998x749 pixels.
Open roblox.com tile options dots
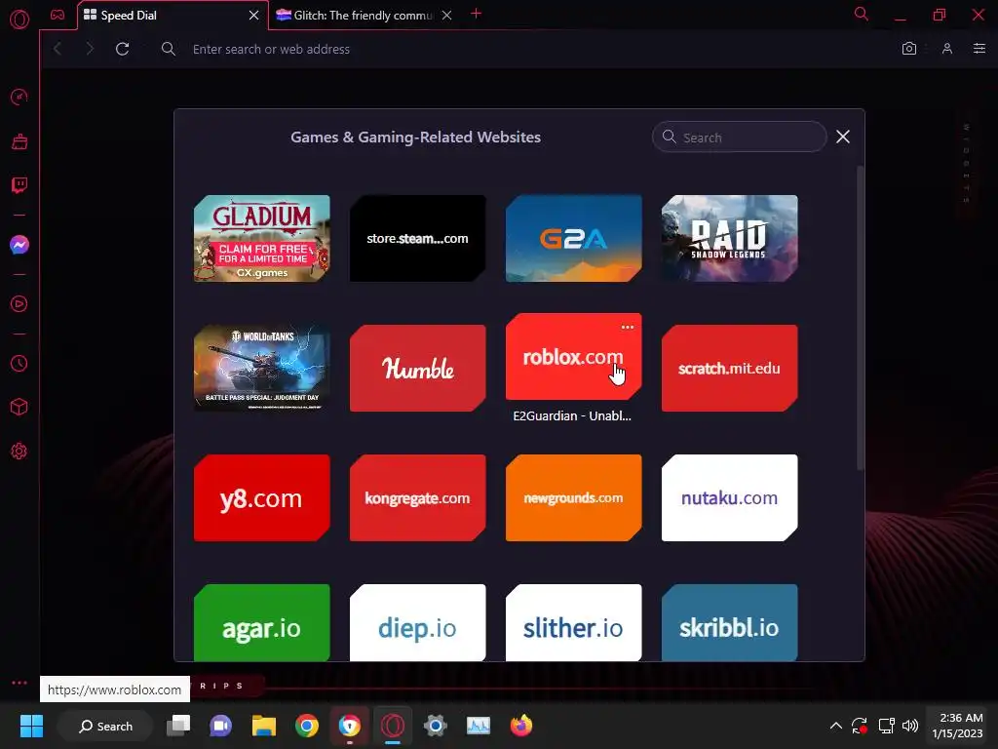[627, 327]
